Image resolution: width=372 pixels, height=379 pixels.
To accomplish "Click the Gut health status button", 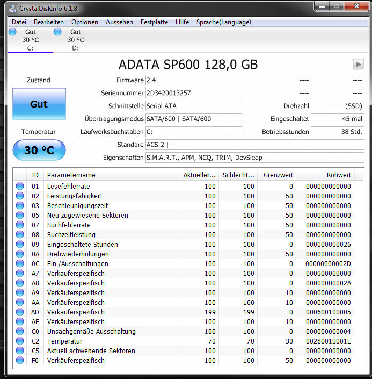I will tap(39, 104).
